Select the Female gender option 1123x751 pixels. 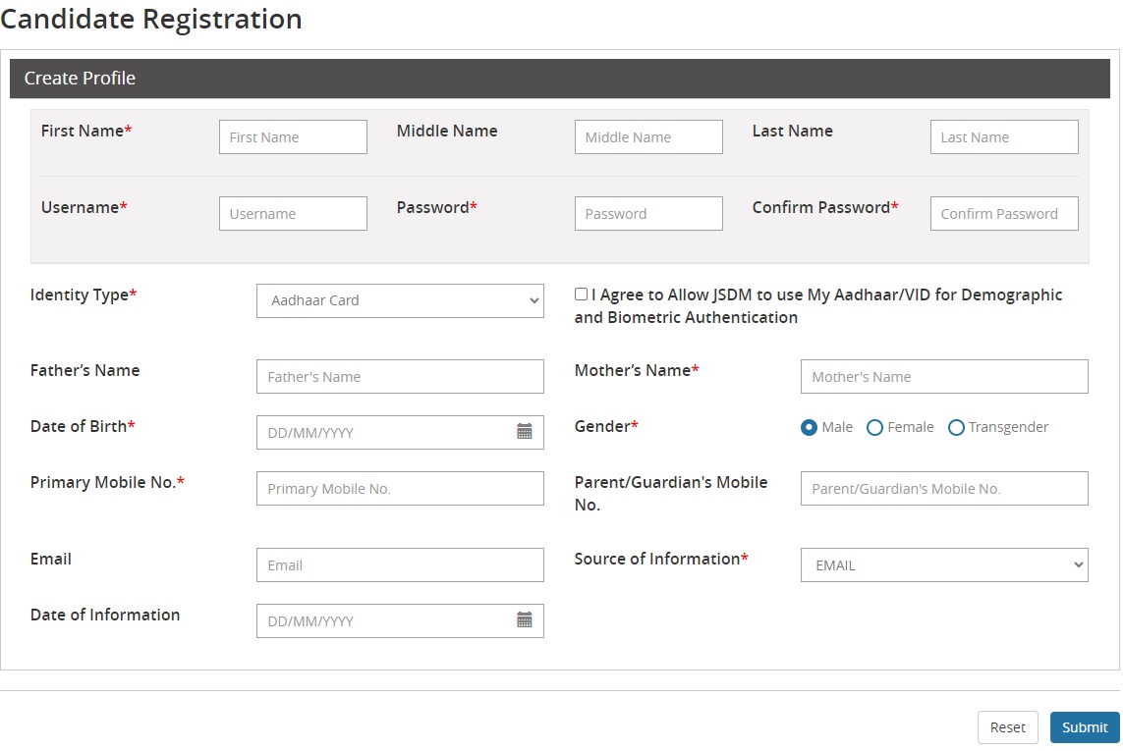click(874, 428)
